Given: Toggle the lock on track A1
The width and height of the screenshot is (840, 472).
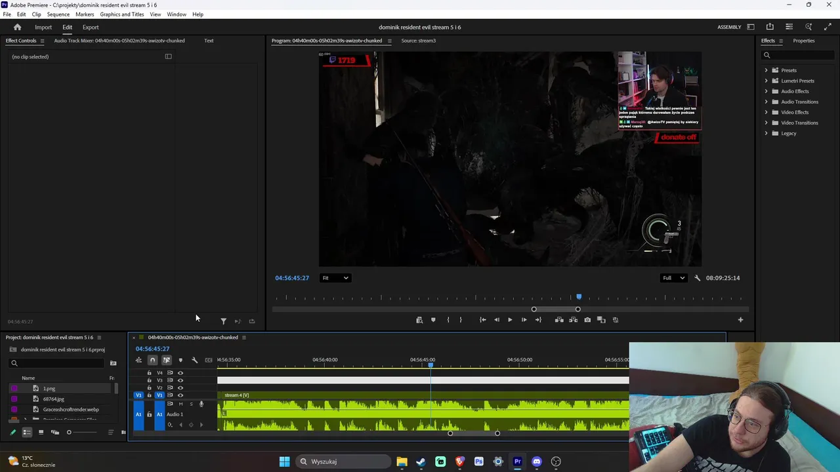Looking at the screenshot, I should tap(149, 414).
